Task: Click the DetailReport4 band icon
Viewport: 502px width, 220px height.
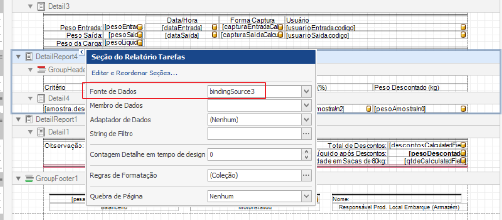Action: tap(29, 57)
